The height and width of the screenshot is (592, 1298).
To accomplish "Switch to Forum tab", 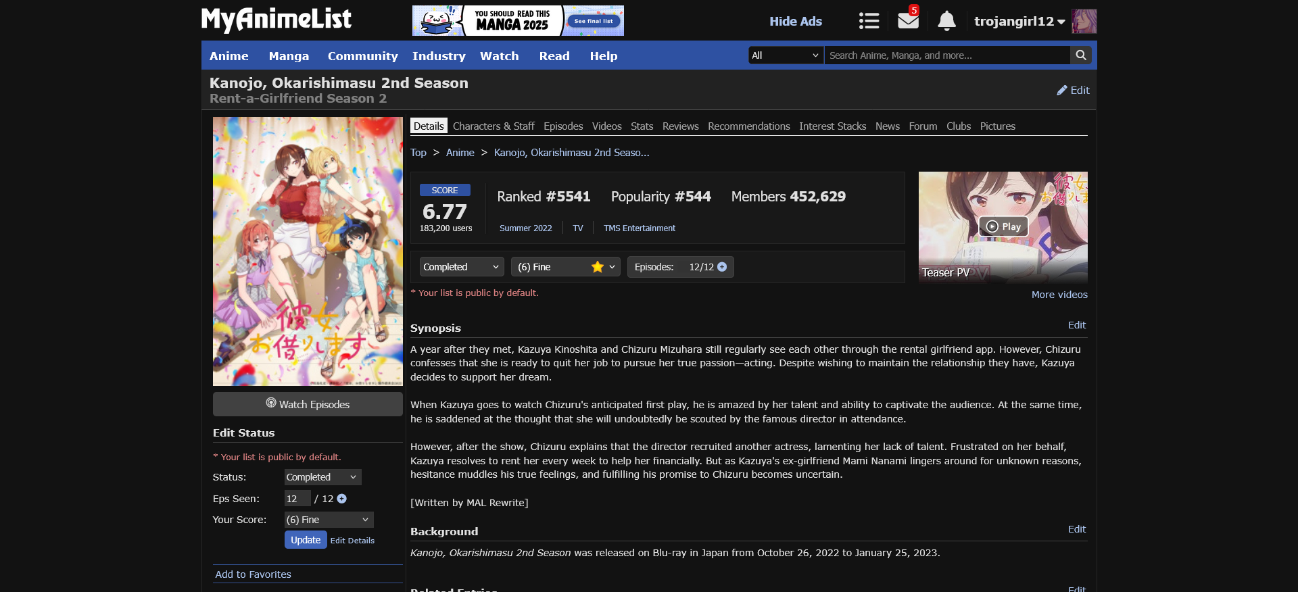I will [923, 126].
